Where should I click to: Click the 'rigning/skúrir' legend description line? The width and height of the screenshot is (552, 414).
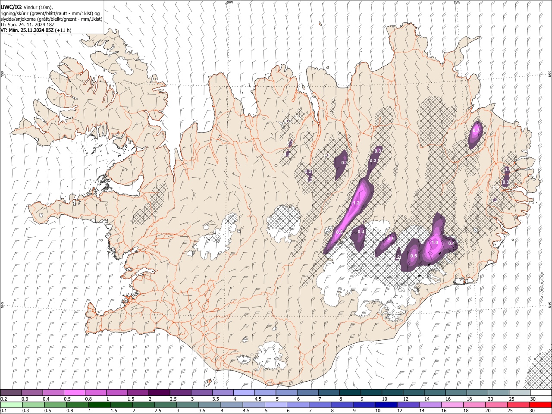click(x=50, y=13)
